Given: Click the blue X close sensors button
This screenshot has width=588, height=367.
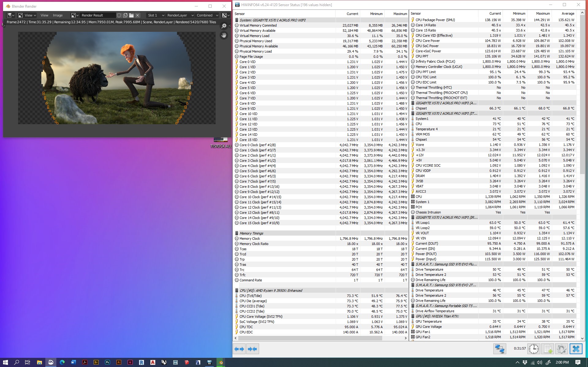Looking at the screenshot, I should coord(576,349).
